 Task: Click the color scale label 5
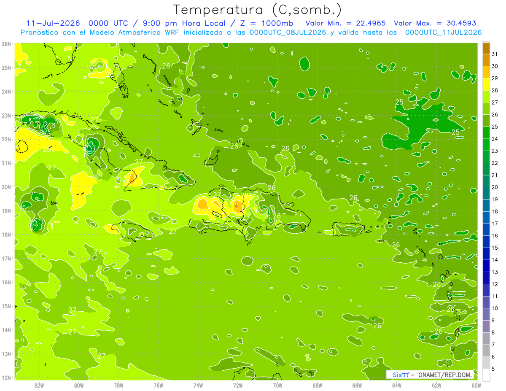(493, 369)
